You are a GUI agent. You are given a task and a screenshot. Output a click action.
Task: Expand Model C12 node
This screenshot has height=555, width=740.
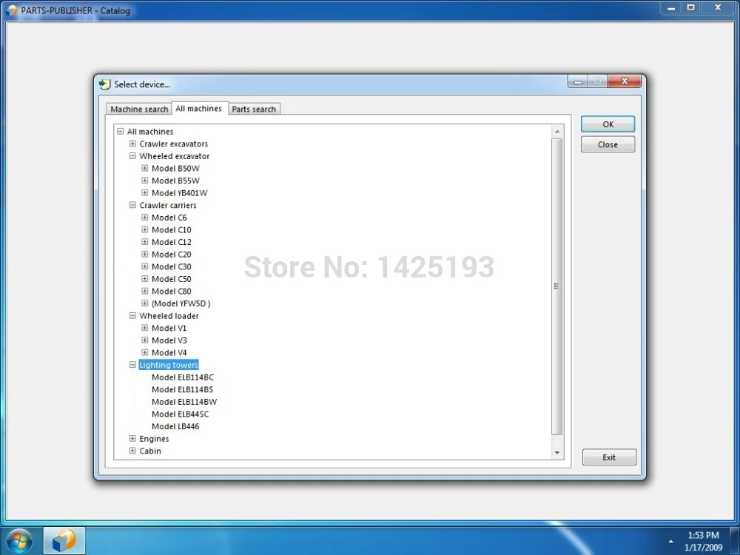coord(145,242)
